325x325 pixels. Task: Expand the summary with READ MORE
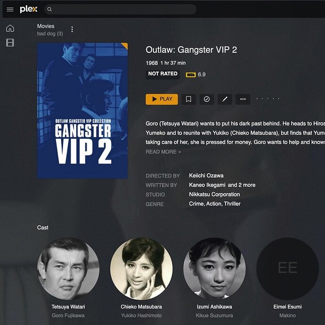click(x=163, y=152)
